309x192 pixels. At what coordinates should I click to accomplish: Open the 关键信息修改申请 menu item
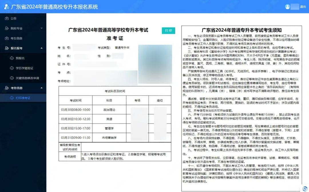click(x=27, y=78)
